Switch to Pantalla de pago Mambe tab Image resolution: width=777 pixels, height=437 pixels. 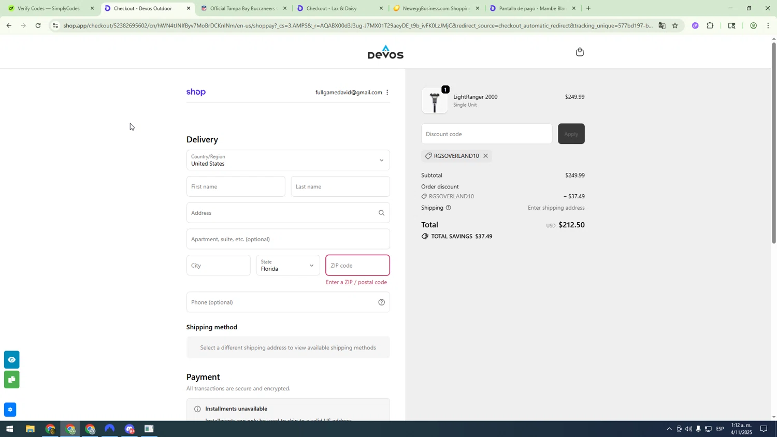coord(531,8)
